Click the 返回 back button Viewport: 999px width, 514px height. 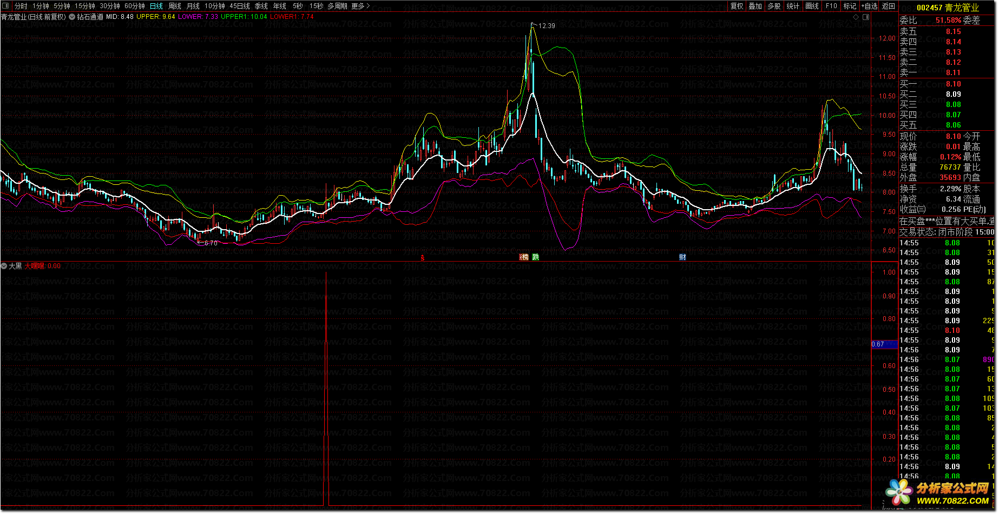coord(889,6)
